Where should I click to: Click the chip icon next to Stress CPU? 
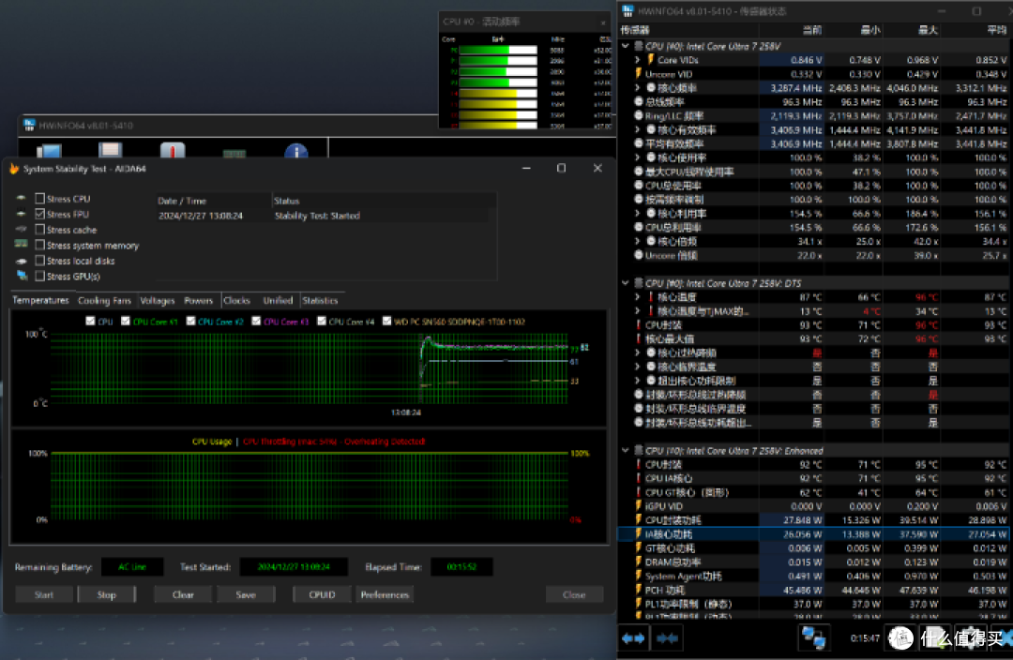pyautogui.click(x=22, y=198)
